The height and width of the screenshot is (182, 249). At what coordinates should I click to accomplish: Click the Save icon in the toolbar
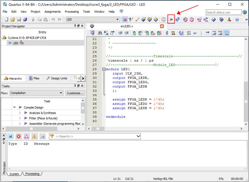(x=19, y=20)
